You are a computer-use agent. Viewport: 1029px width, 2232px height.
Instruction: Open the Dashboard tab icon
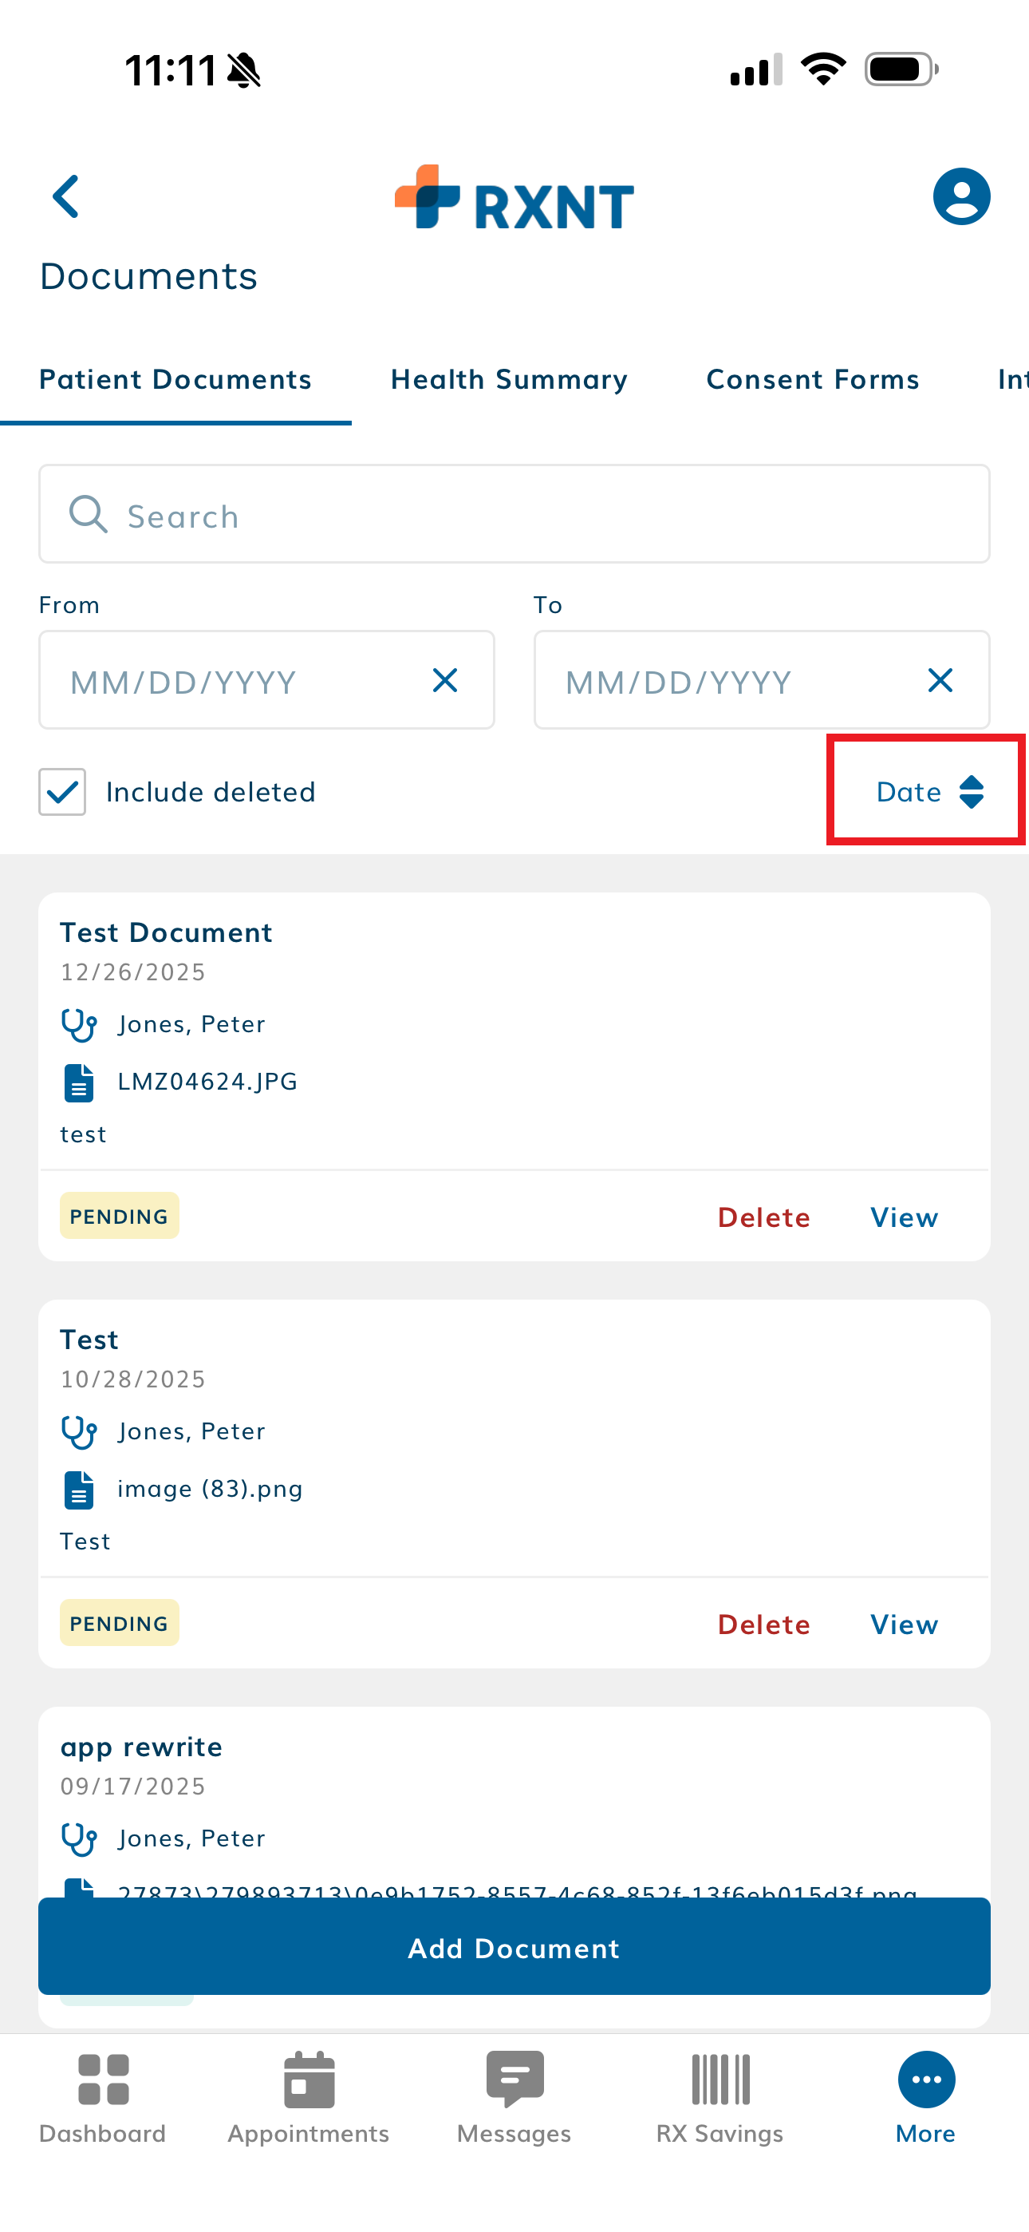pos(103,2080)
